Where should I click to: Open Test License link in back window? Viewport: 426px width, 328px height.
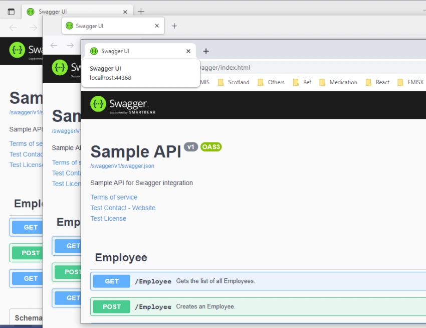[26, 165]
